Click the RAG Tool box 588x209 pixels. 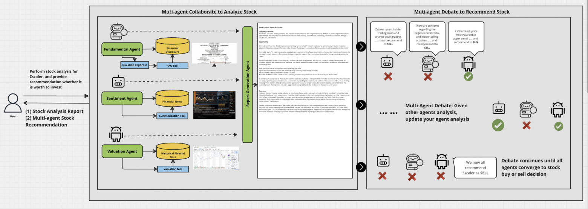172,65
